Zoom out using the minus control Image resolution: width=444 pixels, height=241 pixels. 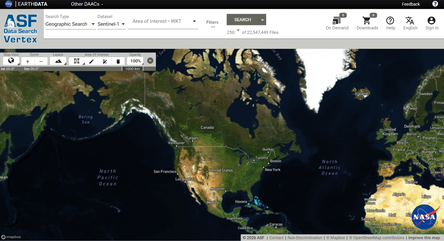[x=41, y=61]
